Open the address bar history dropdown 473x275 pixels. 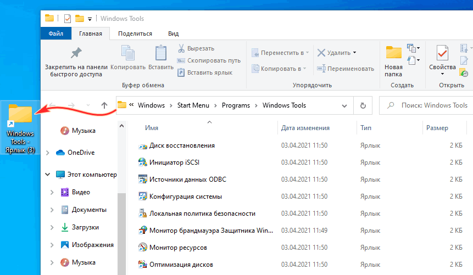click(344, 106)
